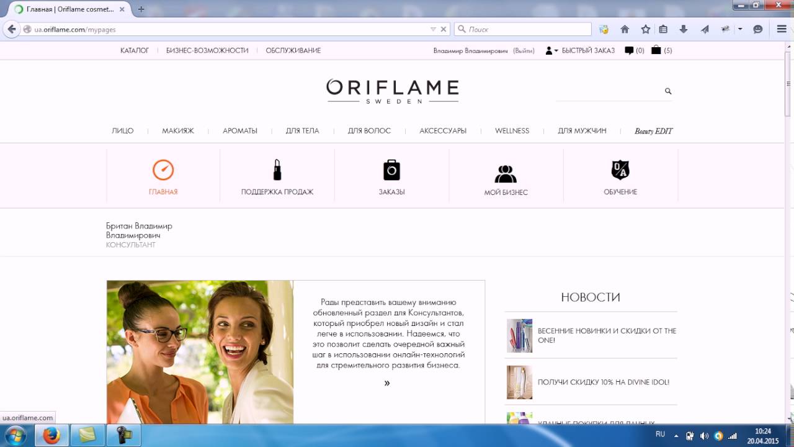
Task: Click the Oriflame Sweden logo
Action: 392,91
